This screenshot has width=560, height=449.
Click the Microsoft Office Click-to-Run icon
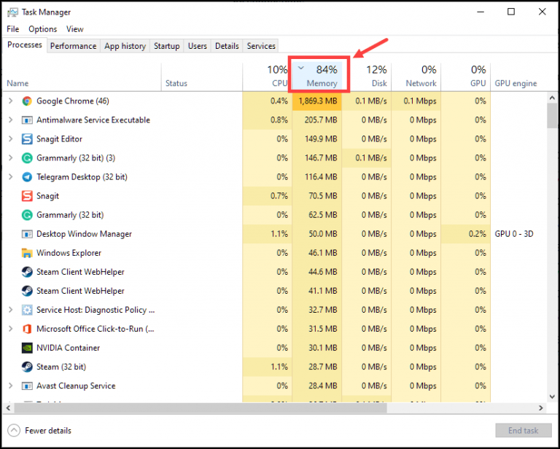coord(27,329)
